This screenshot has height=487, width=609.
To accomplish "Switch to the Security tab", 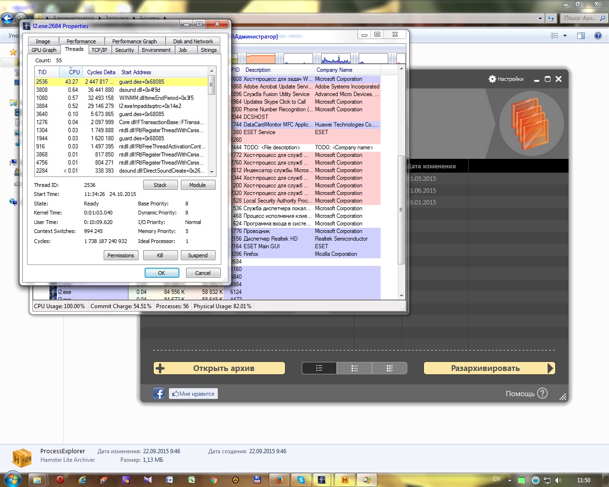I will tap(125, 50).
